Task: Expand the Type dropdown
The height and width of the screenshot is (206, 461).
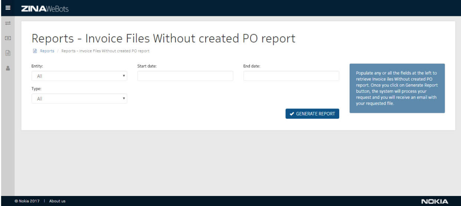Action: [79, 99]
